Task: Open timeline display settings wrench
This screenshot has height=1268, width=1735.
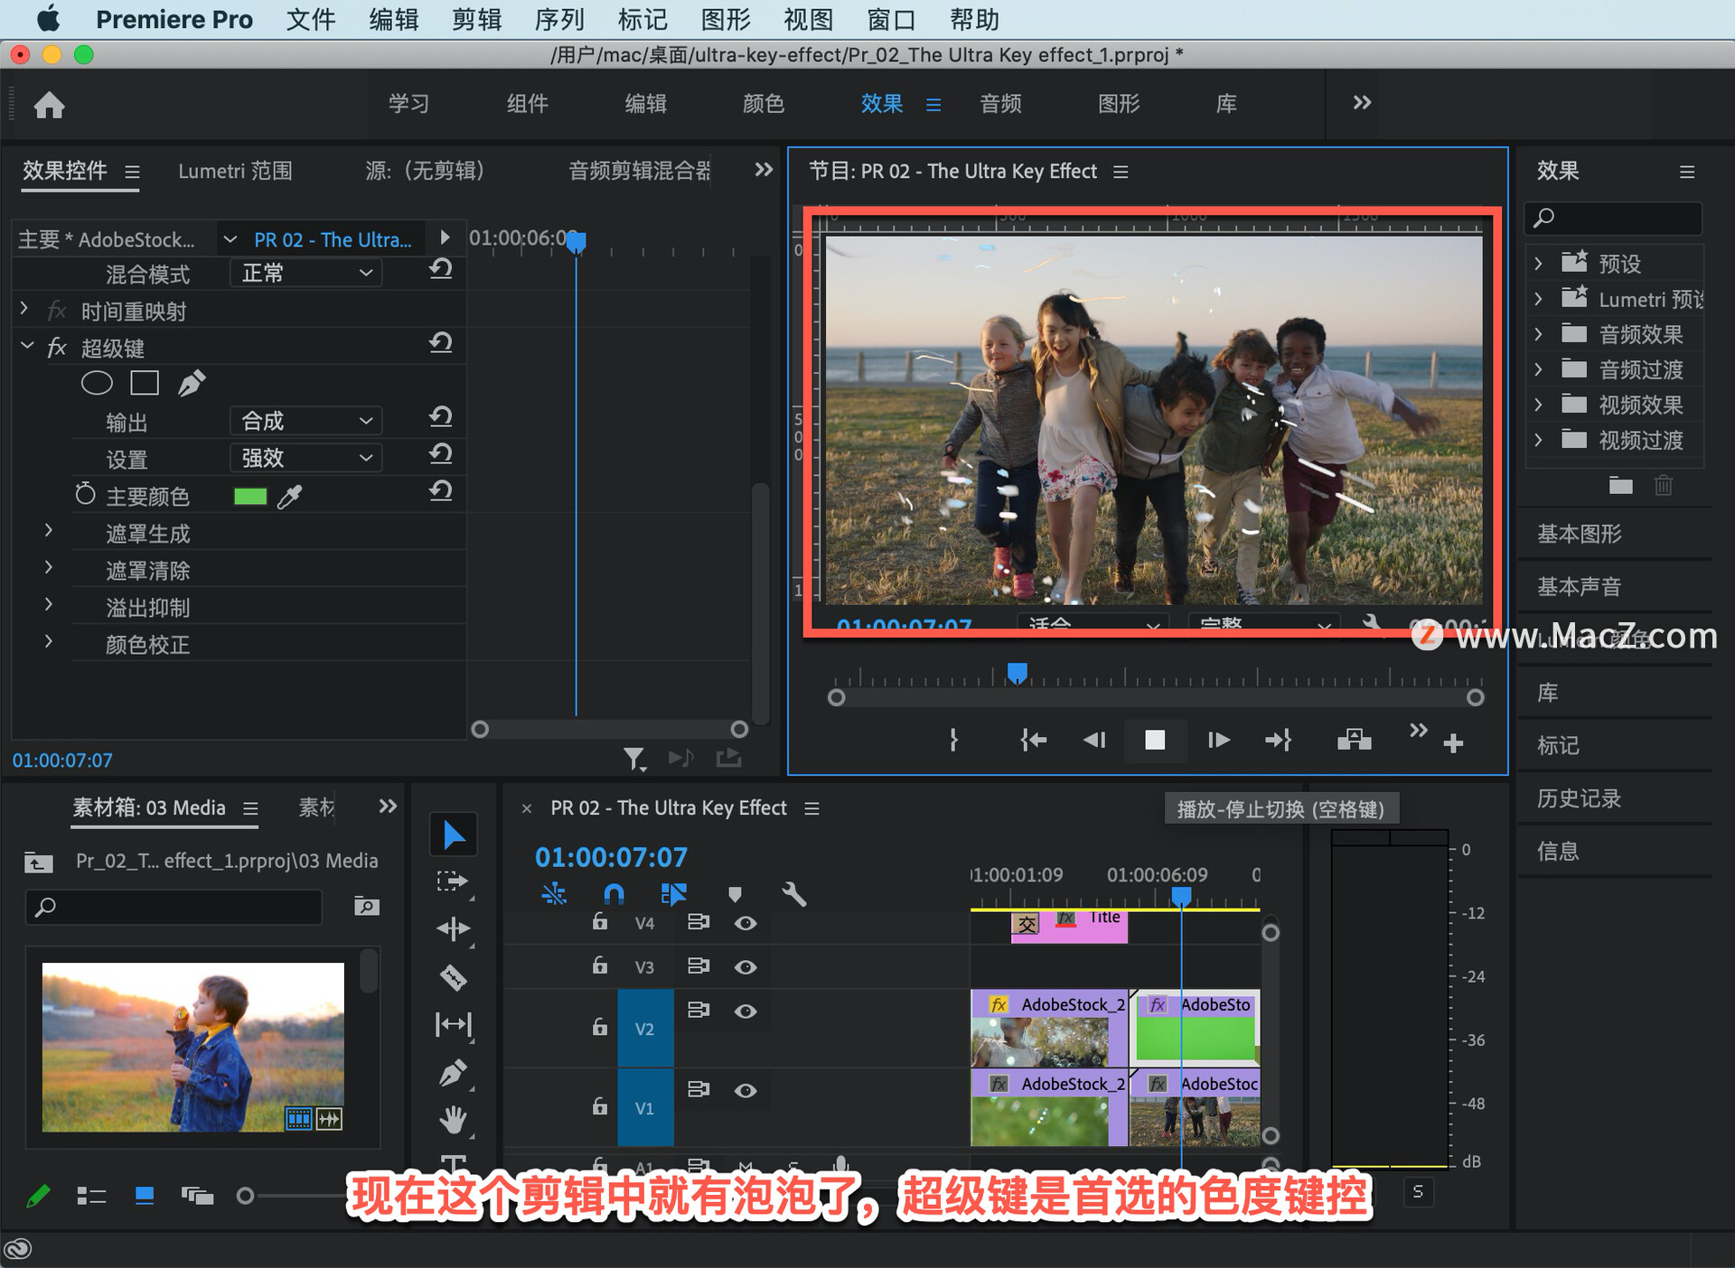Action: pyautogui.click(x=793, y=894)
